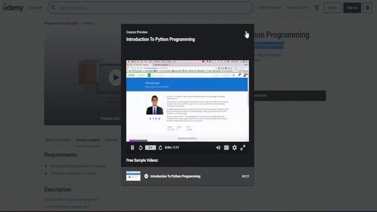Open the Python breadcrumb link
The width and height of the screenshot is (377, 212).
(x=88, y=24)
